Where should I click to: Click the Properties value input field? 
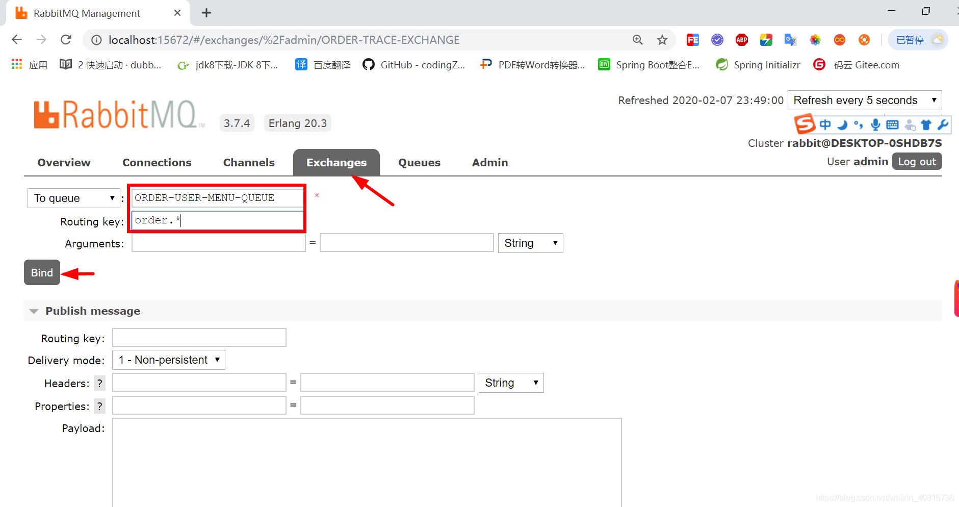pos(387,405)
